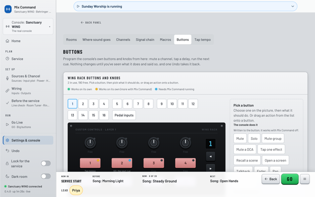Choose the Mute group action
The height and width of the screenshot is (197, 315).
click(273, 138)
